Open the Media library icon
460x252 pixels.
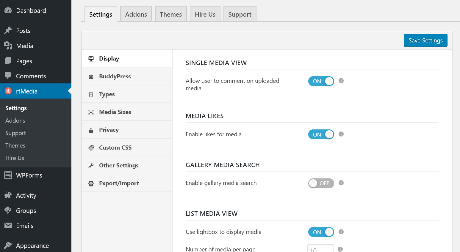tap(7, 46)
